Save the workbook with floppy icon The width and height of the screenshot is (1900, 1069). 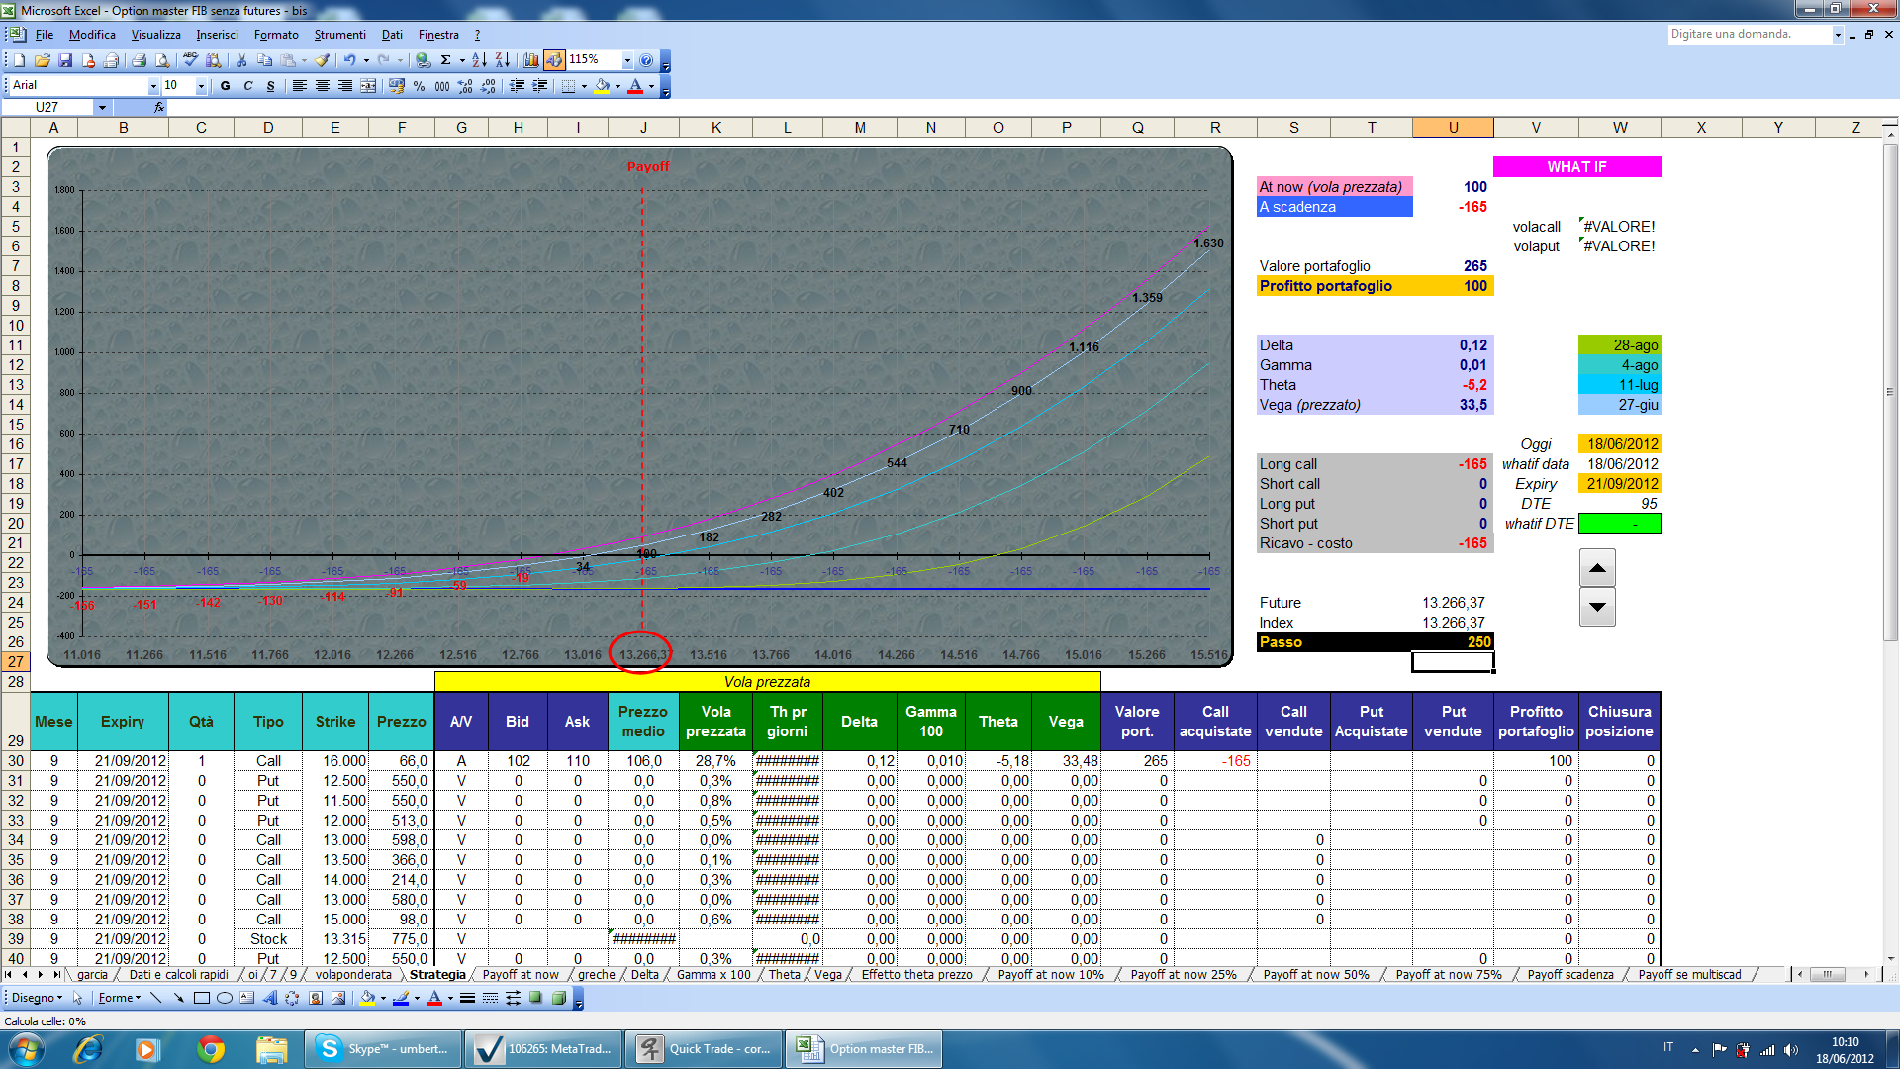coord(65,60)
